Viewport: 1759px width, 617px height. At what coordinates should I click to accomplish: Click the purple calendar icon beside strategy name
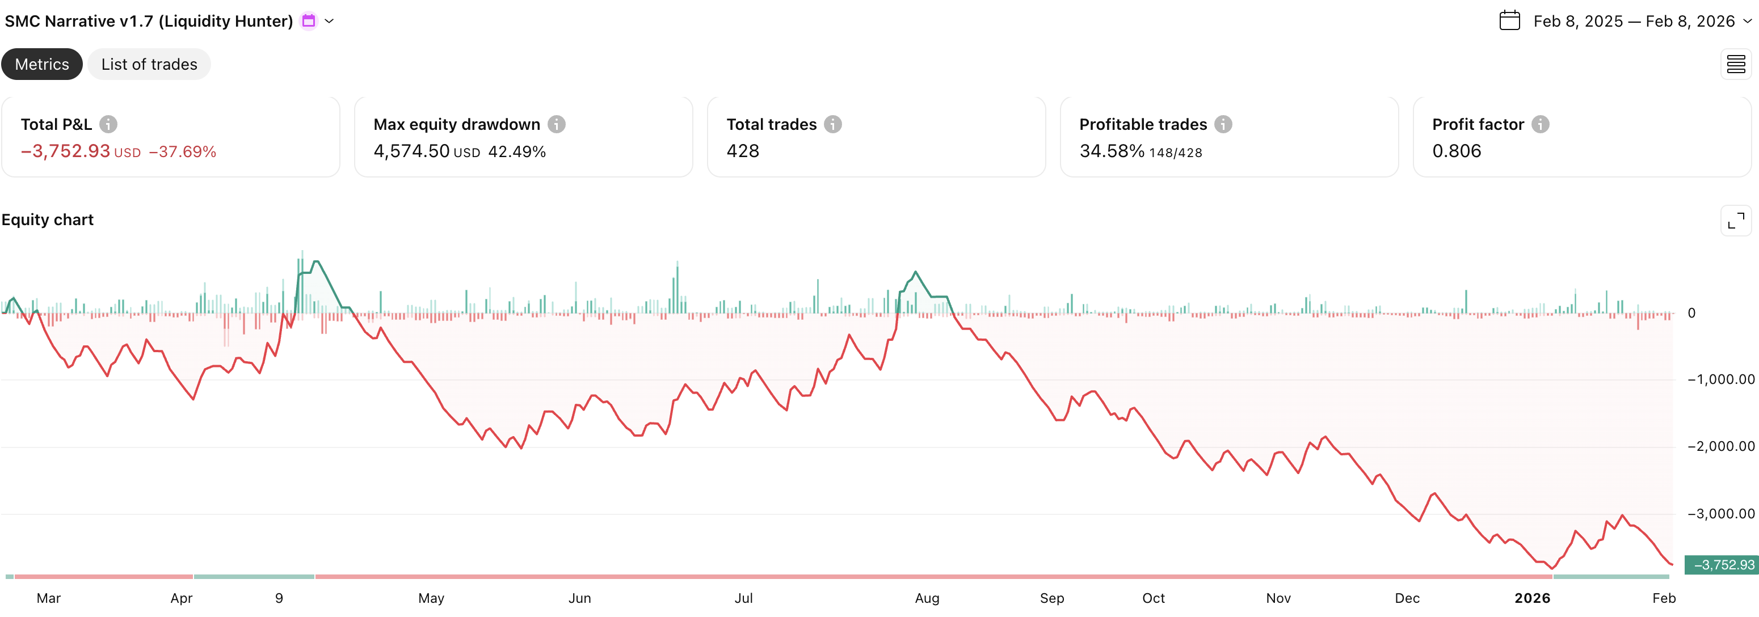tap(309, 21)
